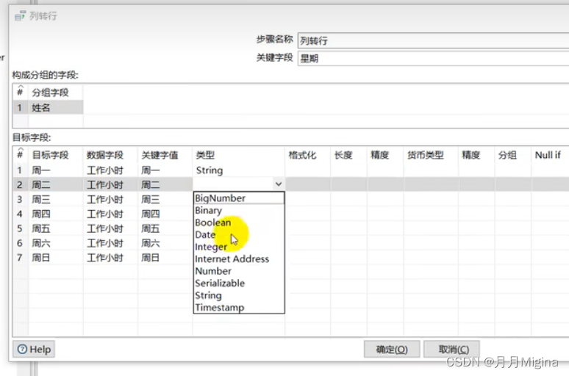Select target field cell 周日

point(56,258)
